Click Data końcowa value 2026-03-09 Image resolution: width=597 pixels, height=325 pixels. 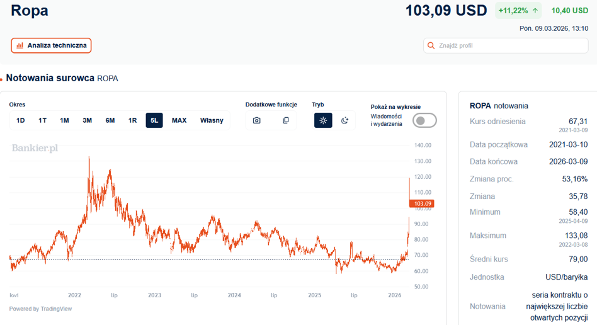[568, 161]
